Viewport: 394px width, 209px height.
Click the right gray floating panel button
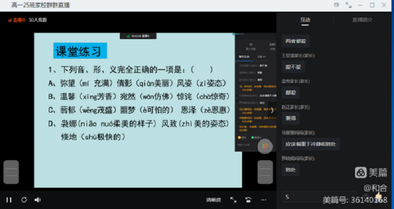pos(265,173)
